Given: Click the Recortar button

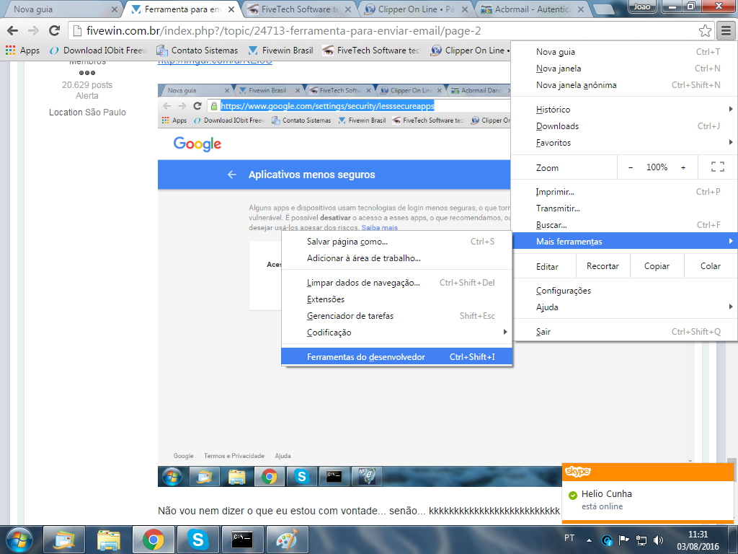Looking at the screenshot, I should (603, 266).
